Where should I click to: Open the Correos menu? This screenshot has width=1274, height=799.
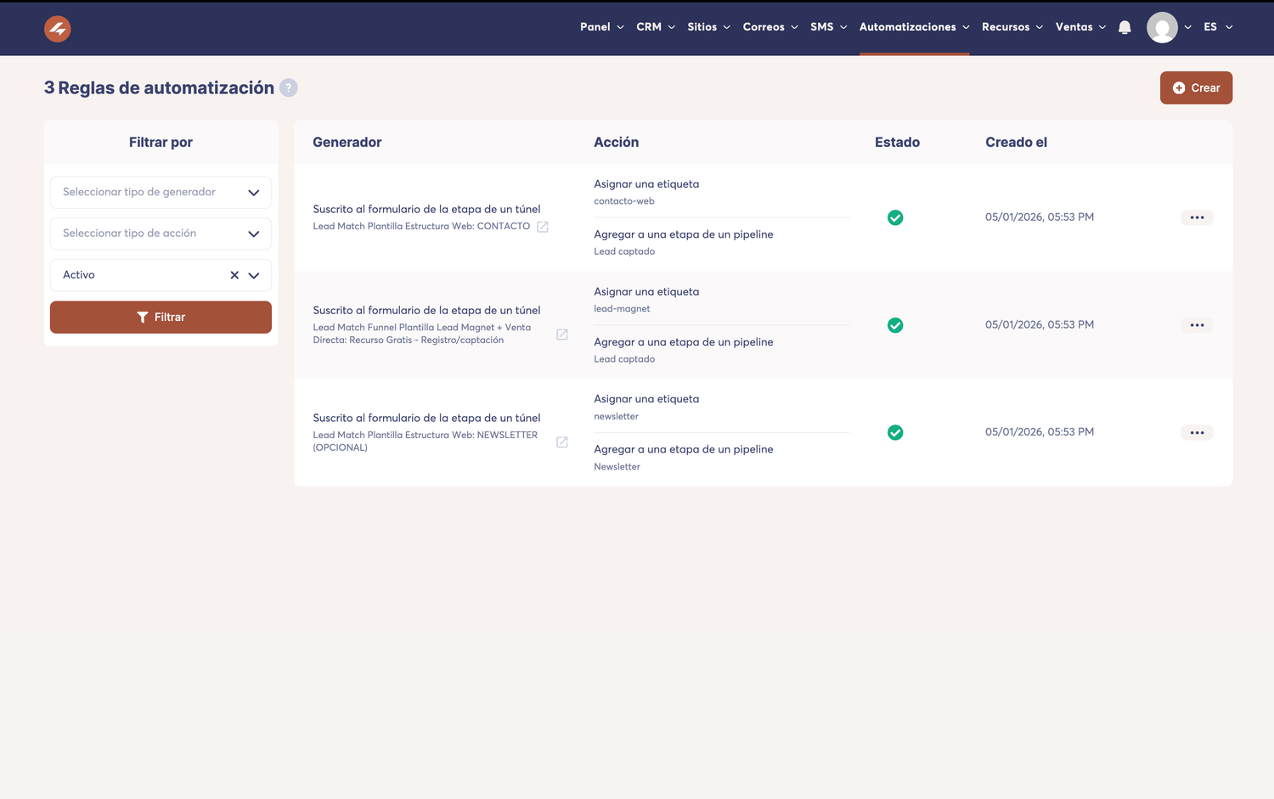[770, 27]
